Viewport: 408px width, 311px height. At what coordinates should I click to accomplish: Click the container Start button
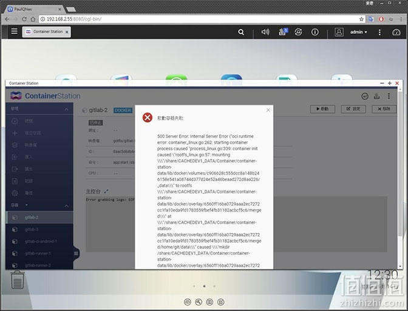pyautogui.click(x=322, y=109)
